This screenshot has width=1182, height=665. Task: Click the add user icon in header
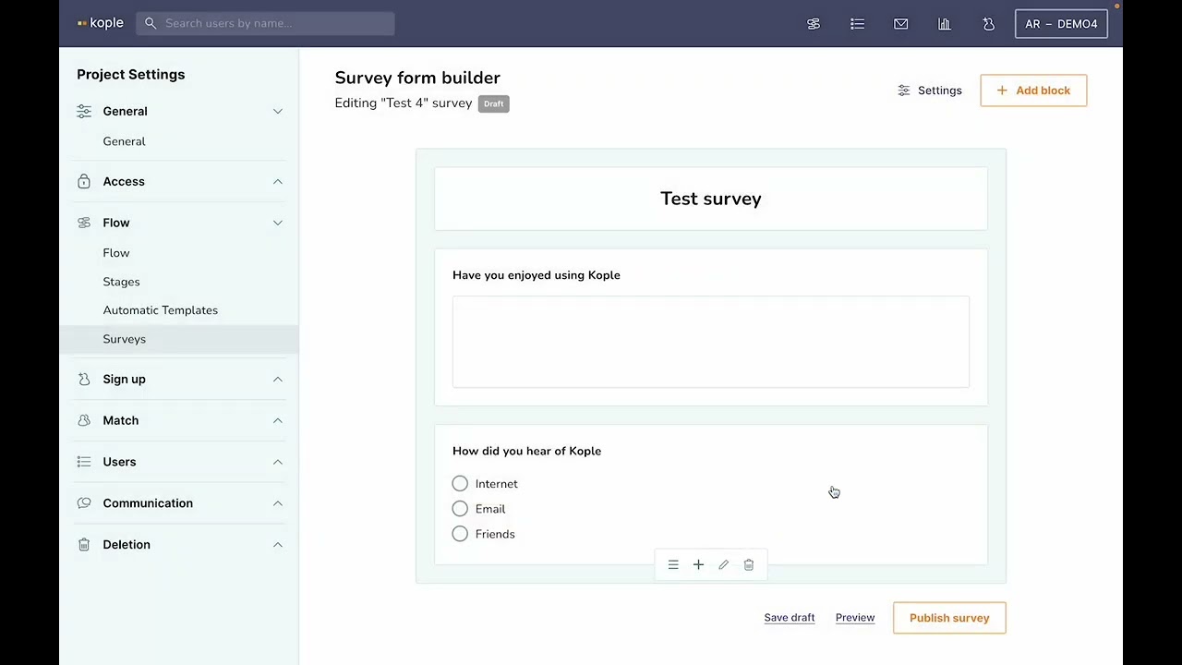(988, 24)
